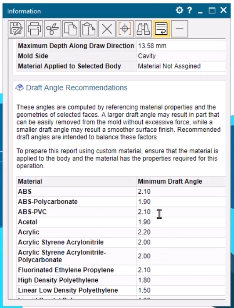Open the settings gear in title bar
Viewport: 234px width, 308px height.
tap(179, 10)
